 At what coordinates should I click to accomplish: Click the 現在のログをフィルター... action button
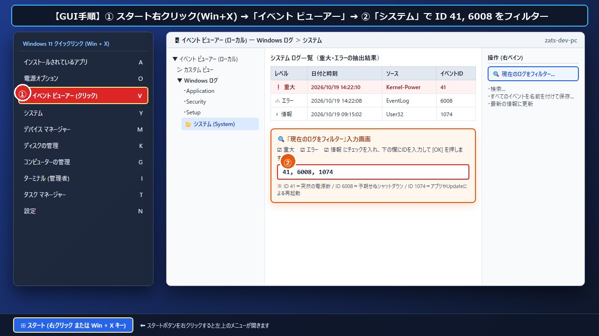pyautogui.click(x=533, y=74)
